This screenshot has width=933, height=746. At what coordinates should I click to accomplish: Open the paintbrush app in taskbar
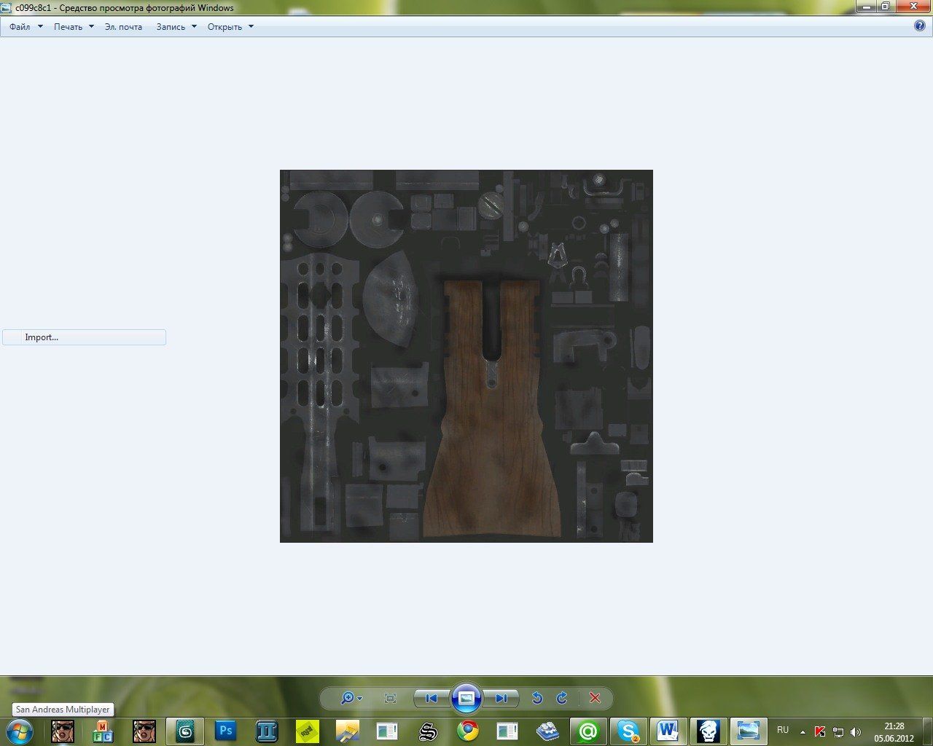click(348, 731)
